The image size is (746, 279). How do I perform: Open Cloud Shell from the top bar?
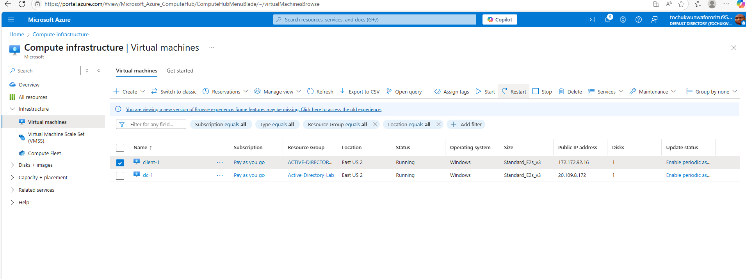point(592,19)
